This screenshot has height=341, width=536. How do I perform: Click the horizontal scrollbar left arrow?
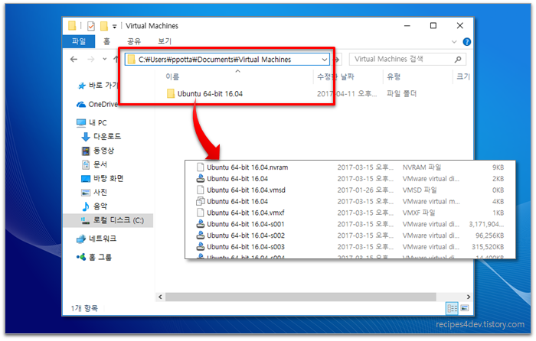click(x=160, y=297)
